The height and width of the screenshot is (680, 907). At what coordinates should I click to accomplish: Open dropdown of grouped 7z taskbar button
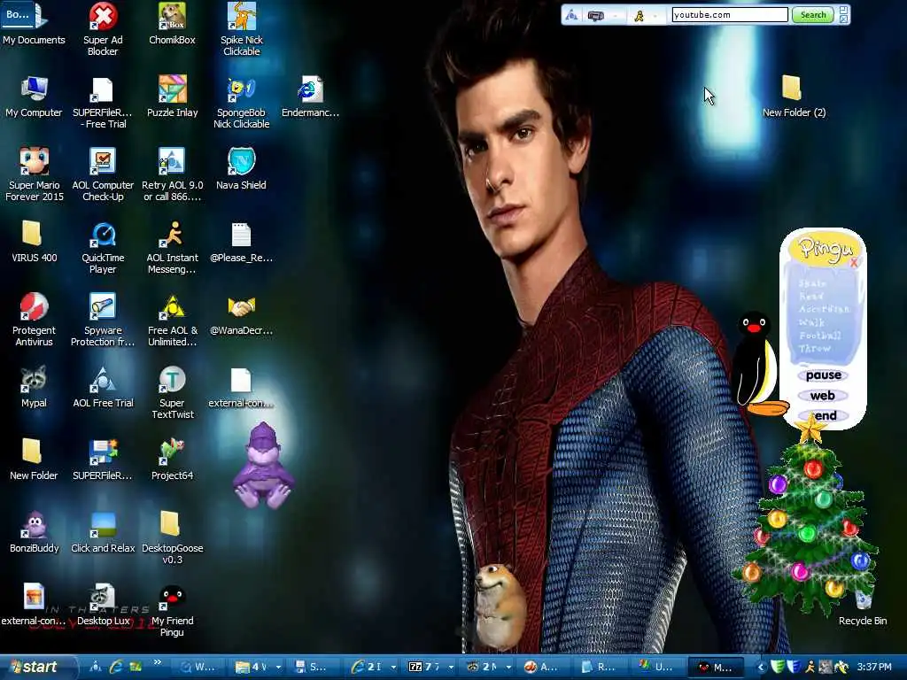click(451, 668)
